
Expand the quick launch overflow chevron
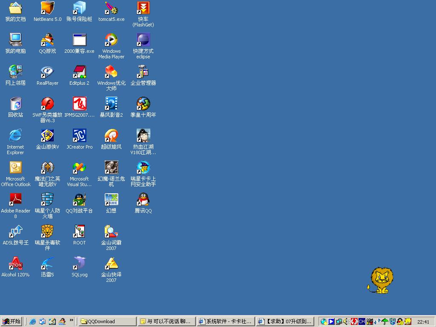click(71, 320)
